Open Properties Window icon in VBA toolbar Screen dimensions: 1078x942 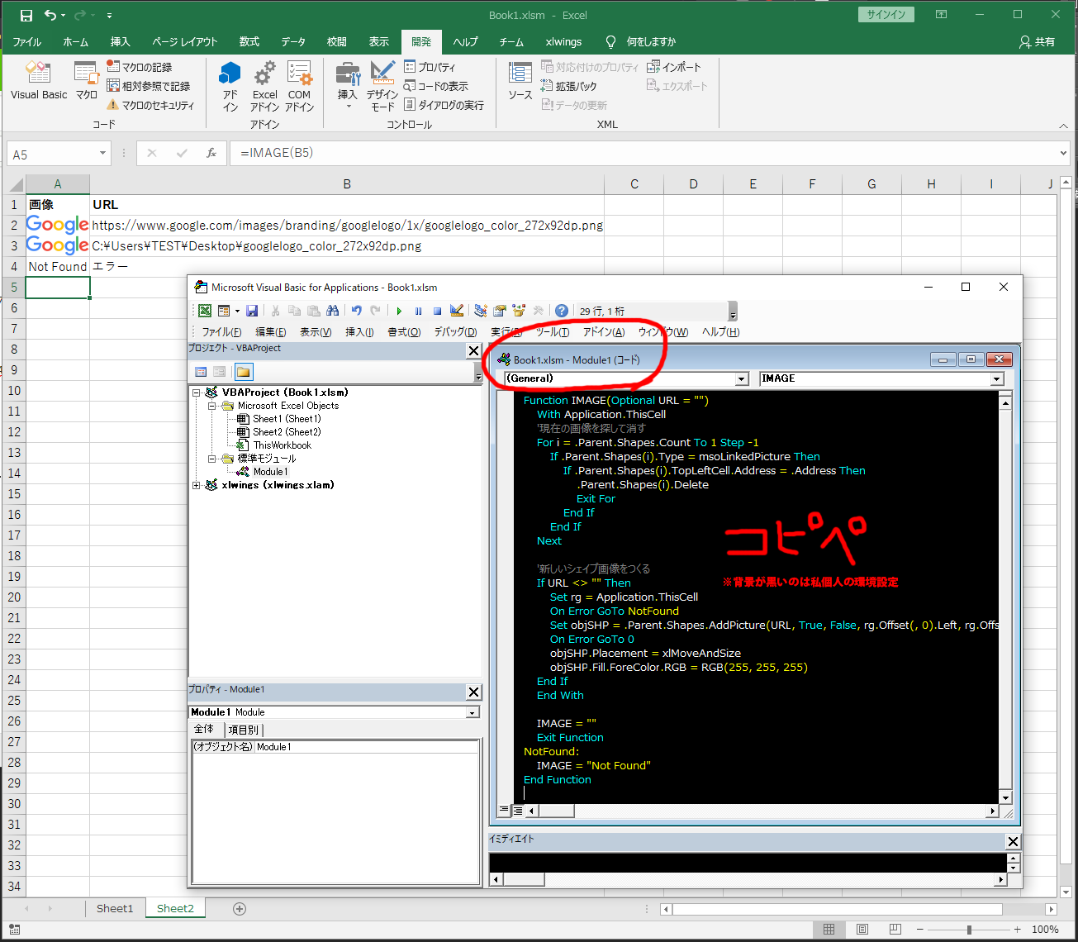tap(500, 311)
